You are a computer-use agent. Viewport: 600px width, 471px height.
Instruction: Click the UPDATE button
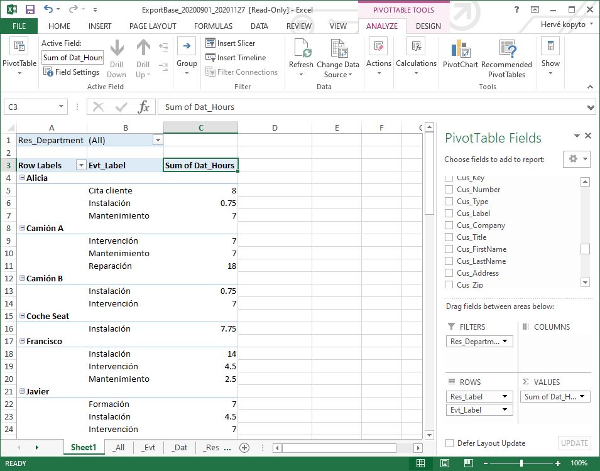[x=574, y=443]
